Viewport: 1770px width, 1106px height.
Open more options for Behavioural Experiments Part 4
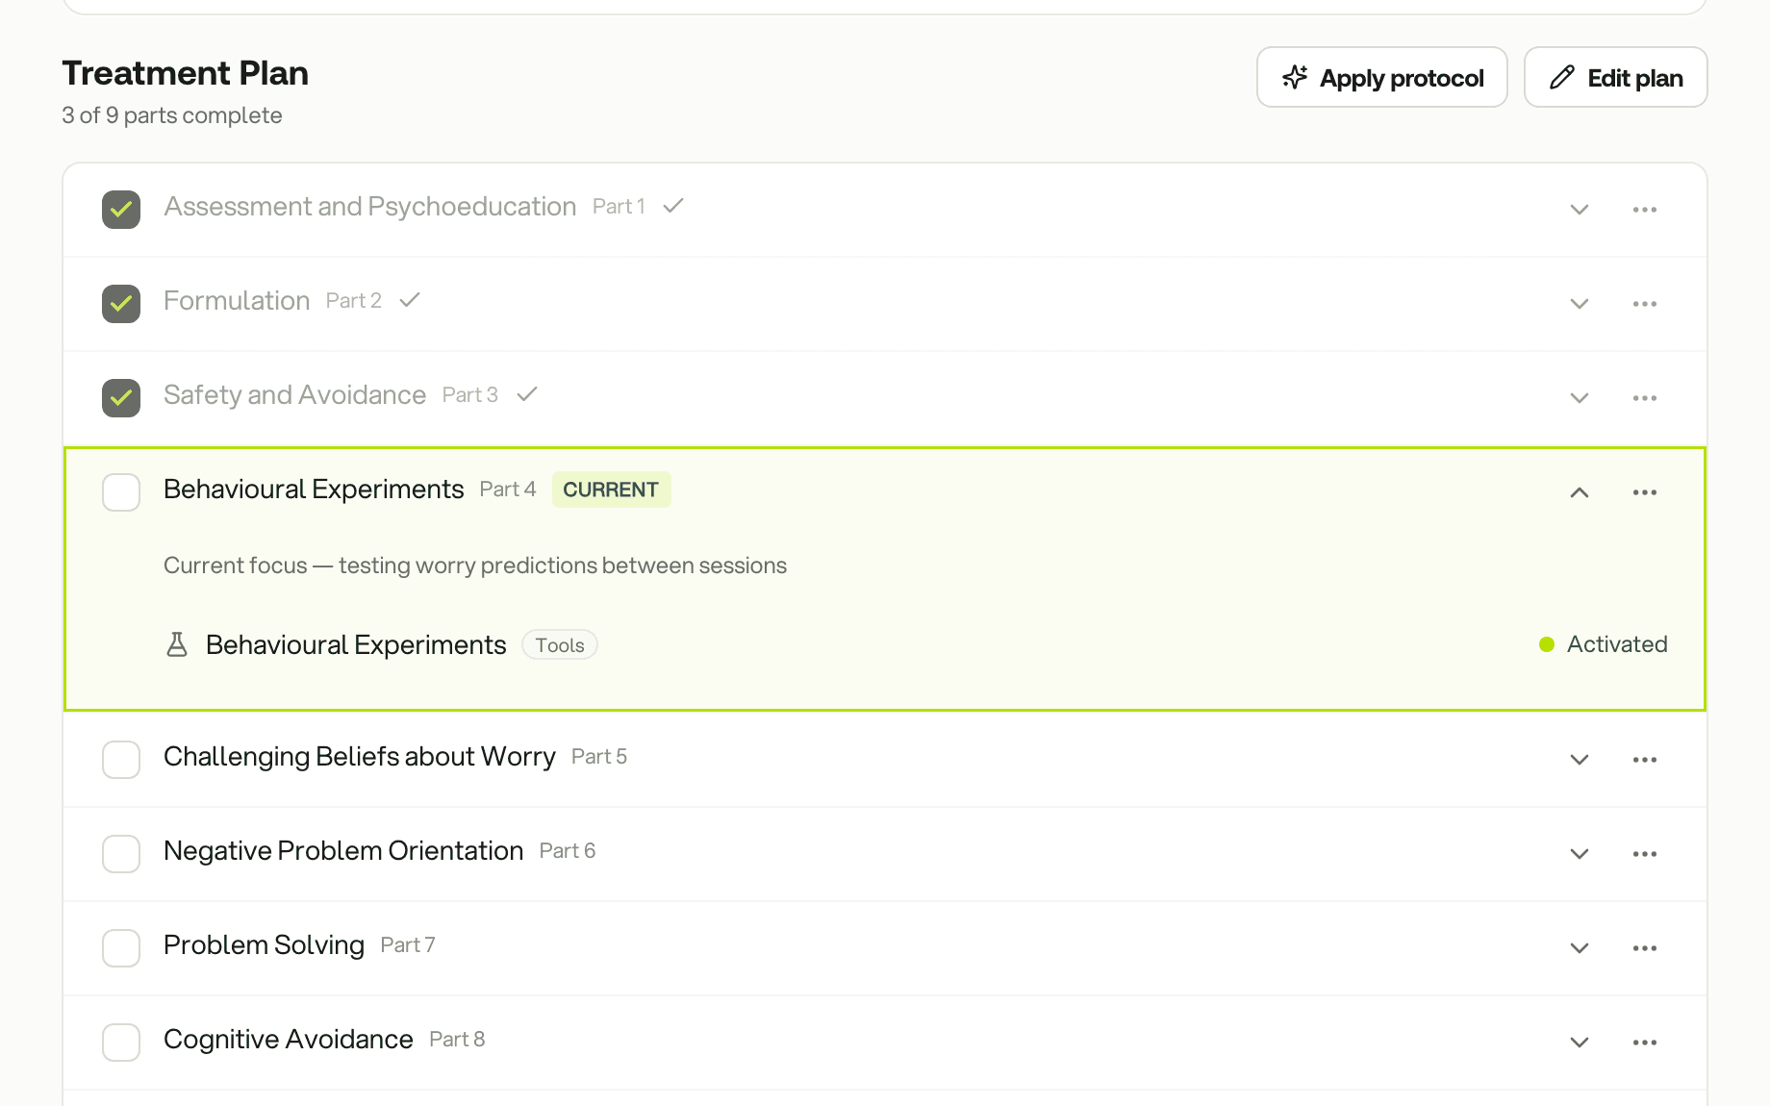1645,492
